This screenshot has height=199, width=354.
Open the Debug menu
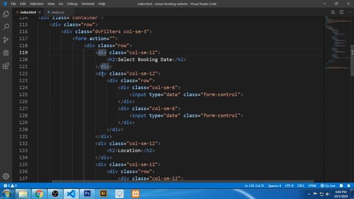tap(72, 4)
